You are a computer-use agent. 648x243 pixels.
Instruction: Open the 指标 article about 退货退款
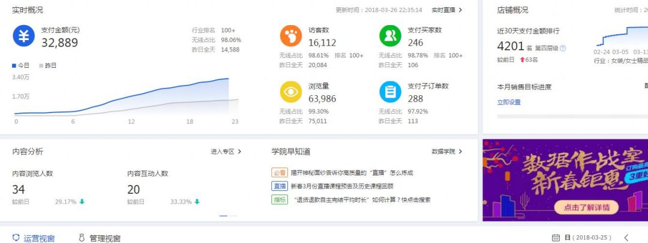[x=361, y=200]
